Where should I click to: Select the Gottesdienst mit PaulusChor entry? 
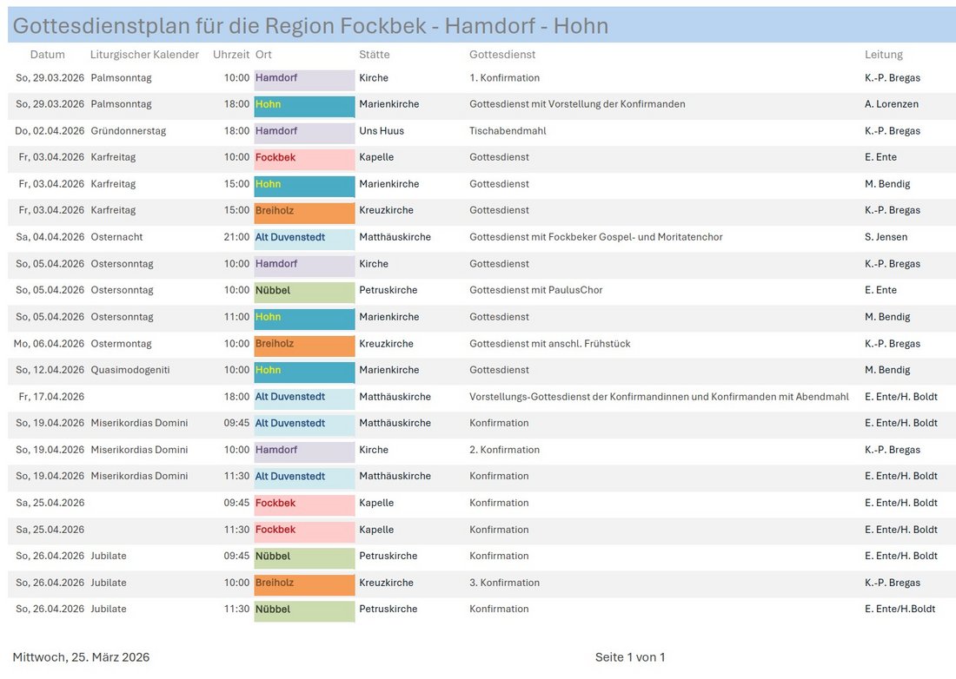click(535, 290)
